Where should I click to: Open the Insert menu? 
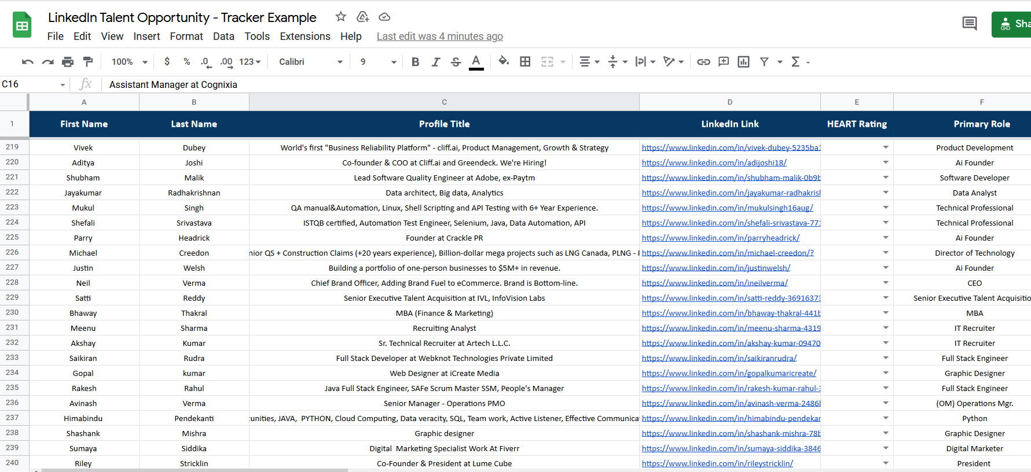tap(146, 36)
